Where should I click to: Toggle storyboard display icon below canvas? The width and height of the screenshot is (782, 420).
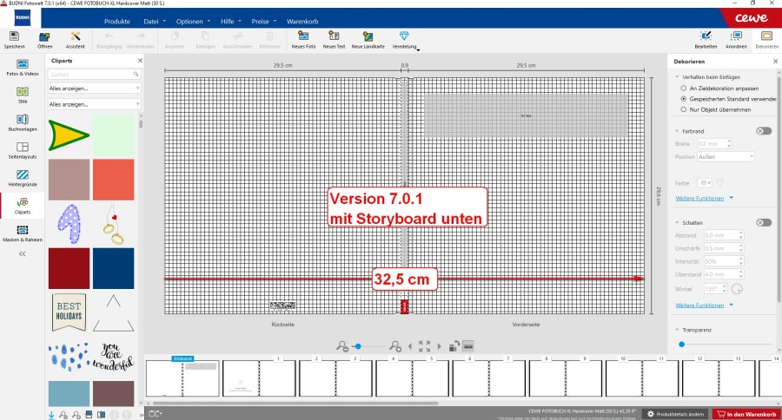467,345
